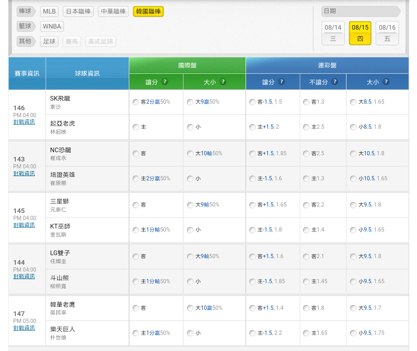Image resolution: width=417 pixels, height=351 pixels.
Task: Click the 美式足球 tab
Action: pos(100,41)
